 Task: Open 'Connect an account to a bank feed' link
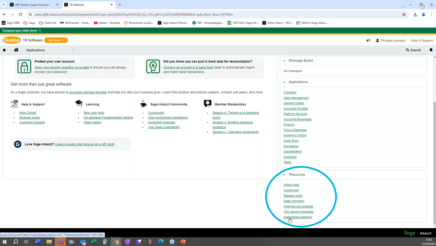pos(188,68)
